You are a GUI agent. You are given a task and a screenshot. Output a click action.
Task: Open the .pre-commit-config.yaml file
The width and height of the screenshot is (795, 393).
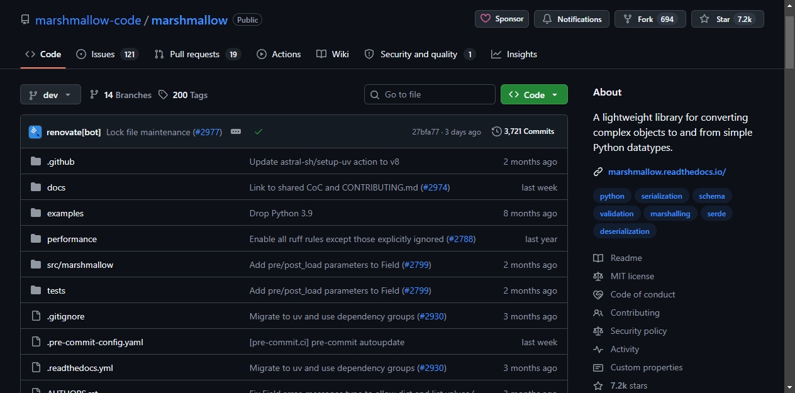(x=95, y=342)
